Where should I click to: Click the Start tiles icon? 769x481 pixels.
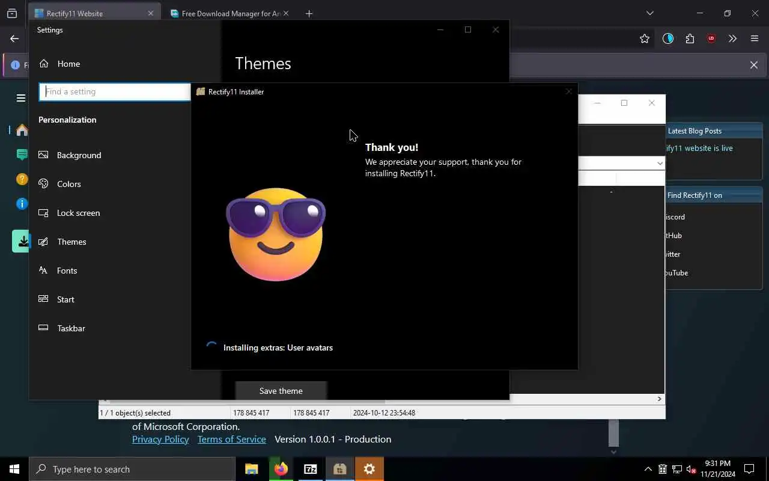click(43, 299)
